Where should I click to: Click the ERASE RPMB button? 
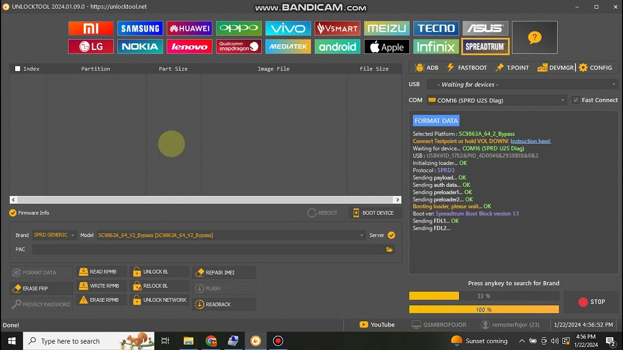pos(101,300)
